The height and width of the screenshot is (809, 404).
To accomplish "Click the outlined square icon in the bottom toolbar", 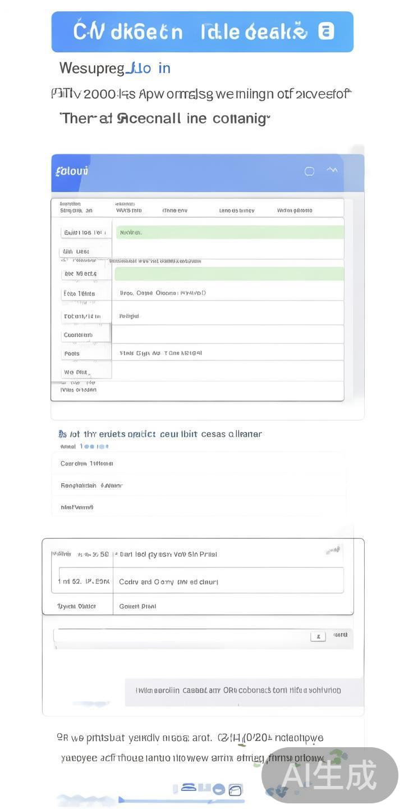I will (x=236, y=790).
